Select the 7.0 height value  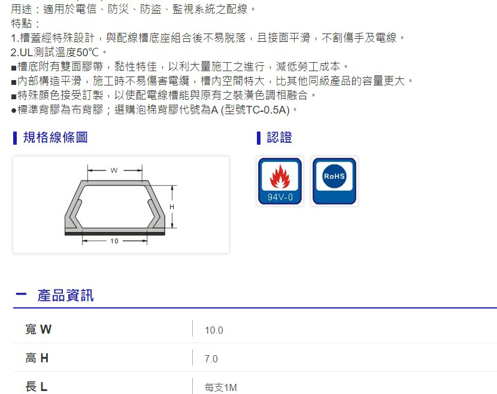(x=211, y=359)
